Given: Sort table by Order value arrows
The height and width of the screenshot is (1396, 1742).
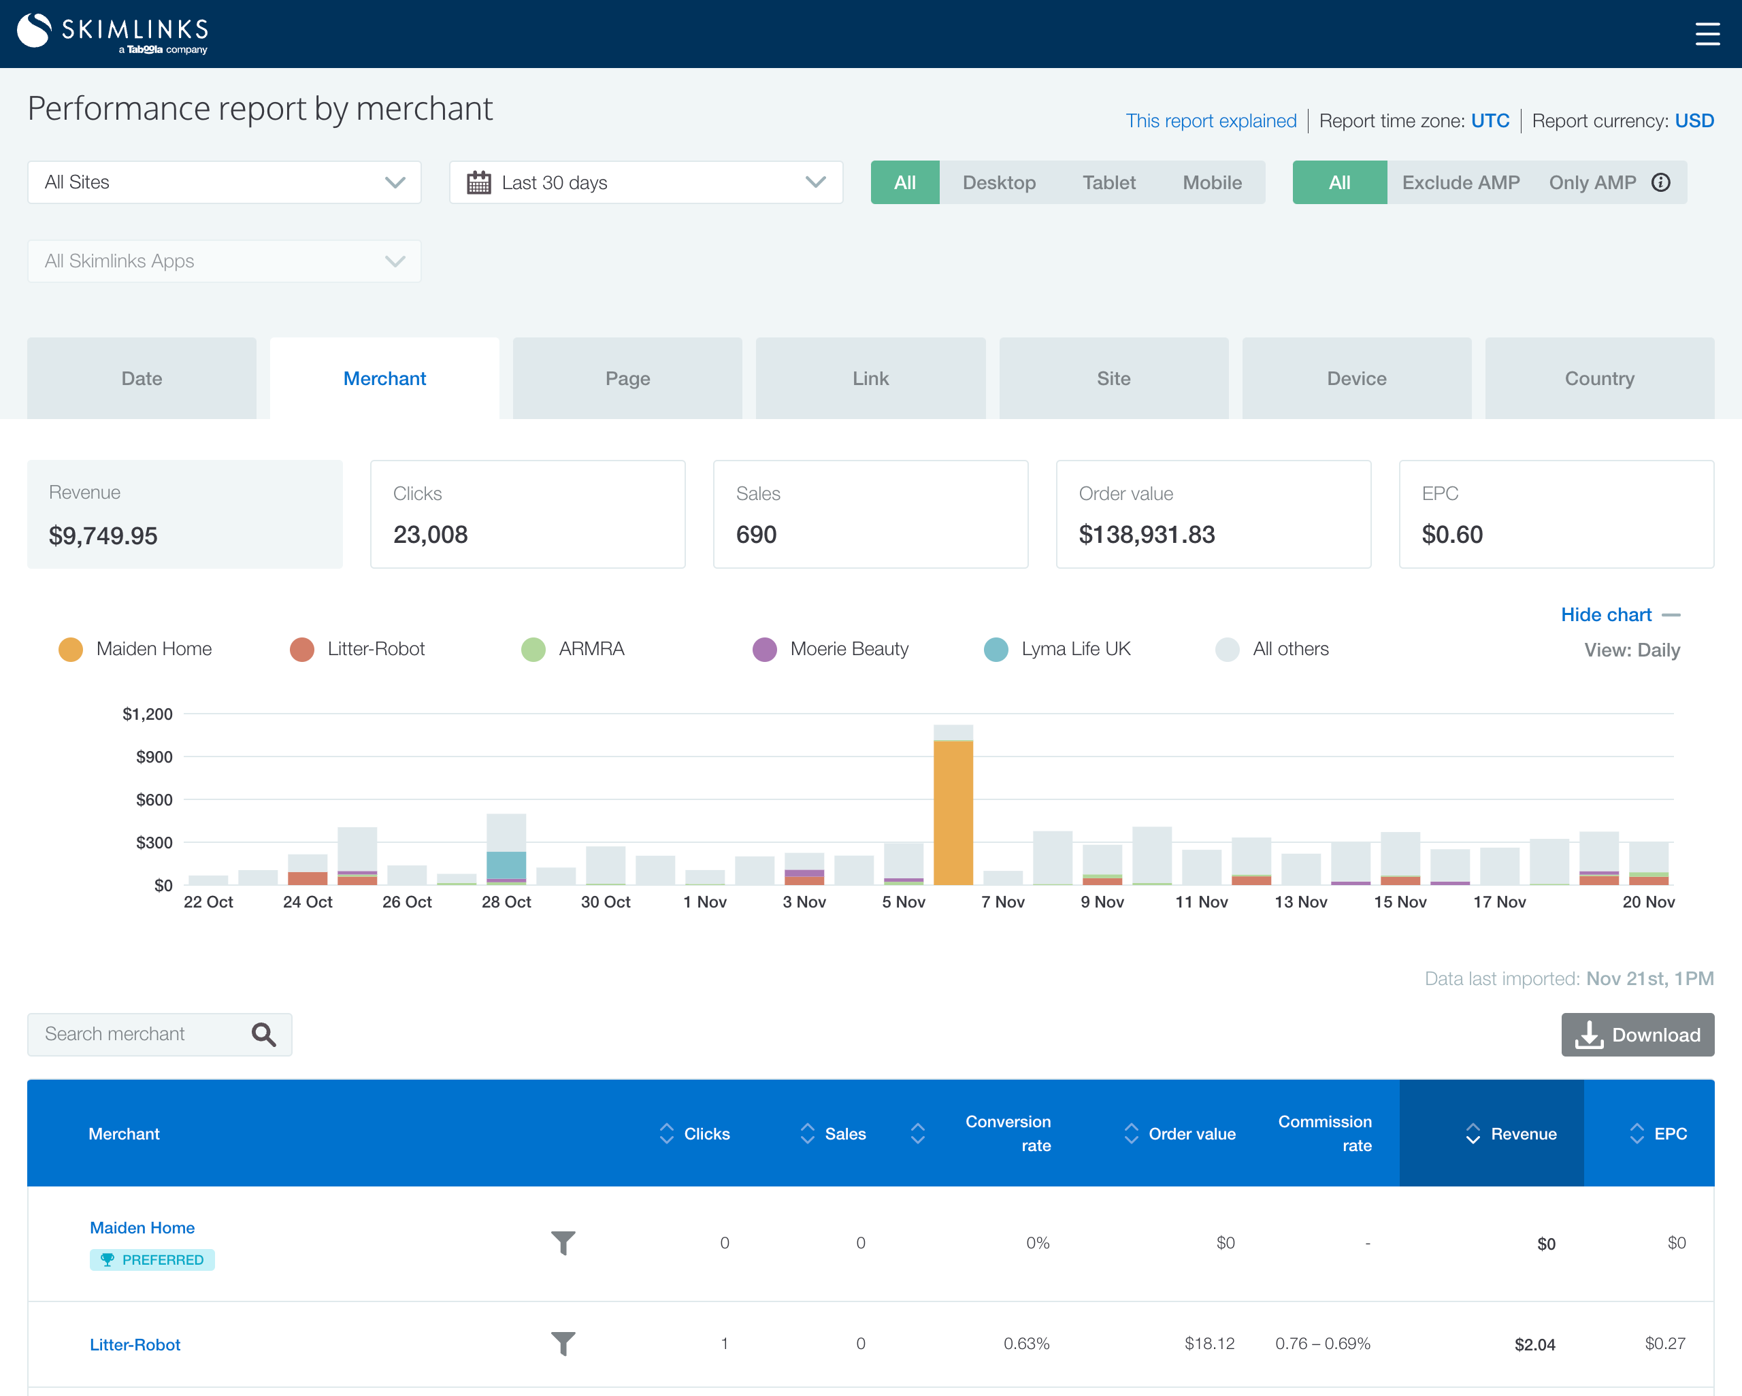Looking at the screenshot, I should point(1131,1133).
